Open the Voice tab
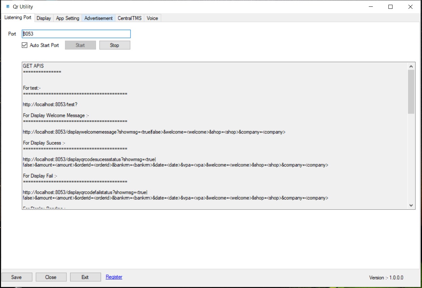 [x=152, y=18]
